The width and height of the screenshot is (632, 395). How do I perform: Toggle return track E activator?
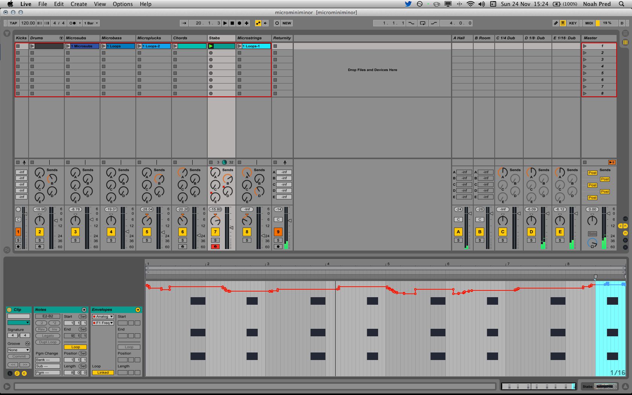560,232
